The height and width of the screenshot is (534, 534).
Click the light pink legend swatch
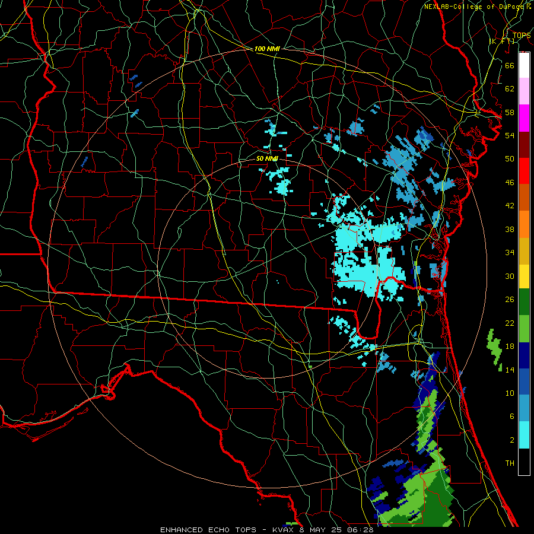524,91
